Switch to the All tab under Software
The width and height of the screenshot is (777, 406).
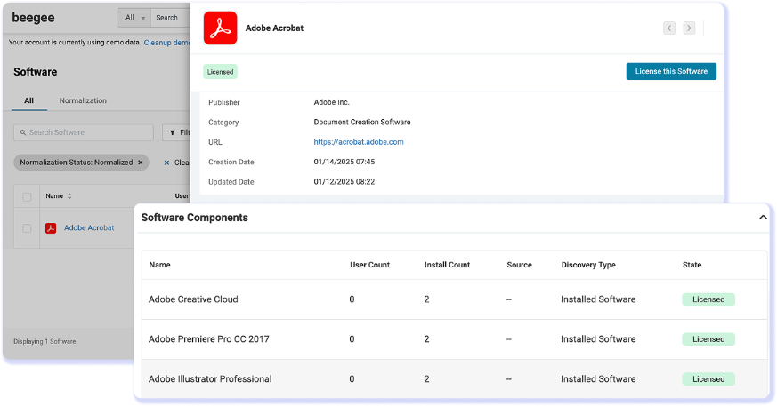point(28,100)
